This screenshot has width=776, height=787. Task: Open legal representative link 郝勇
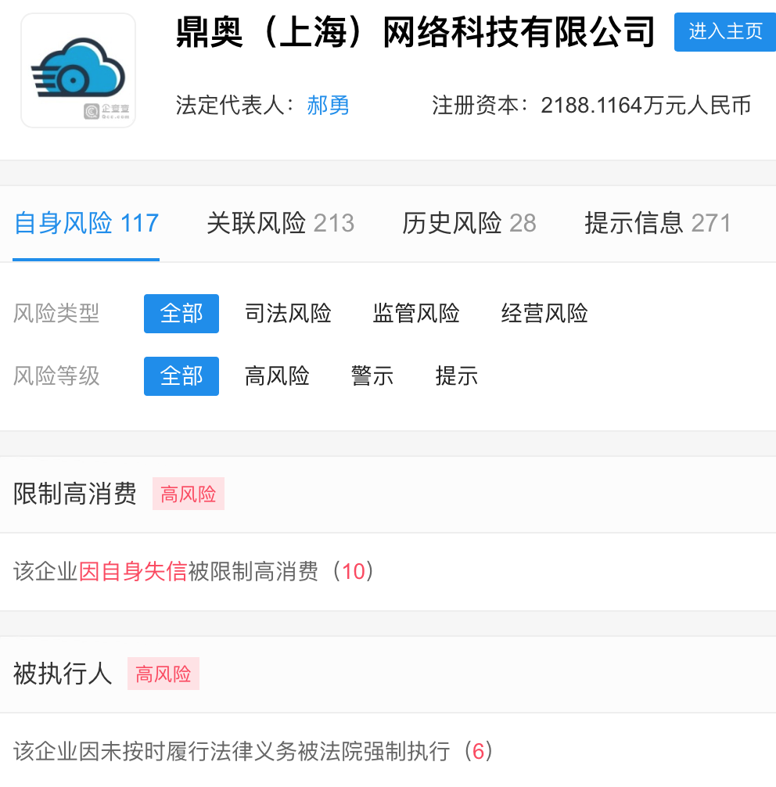click(328, 106)
